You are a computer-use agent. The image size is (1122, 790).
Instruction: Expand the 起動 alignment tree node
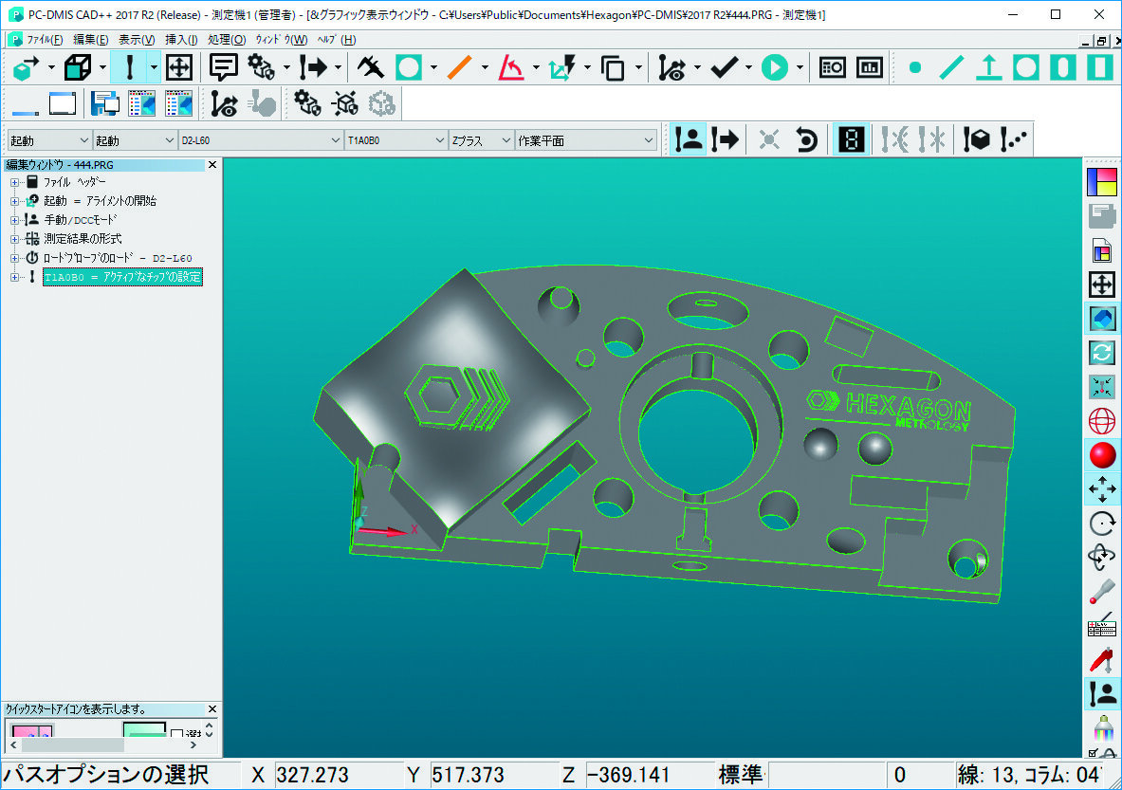point(14,201)
